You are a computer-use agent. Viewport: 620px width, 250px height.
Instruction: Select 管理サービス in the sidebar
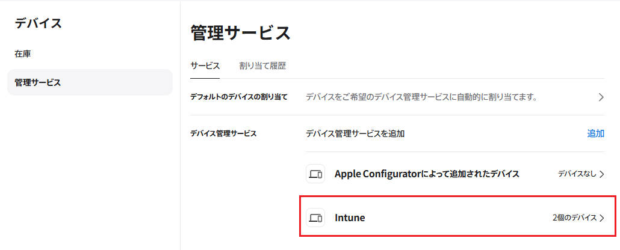[x=90, y=82]
